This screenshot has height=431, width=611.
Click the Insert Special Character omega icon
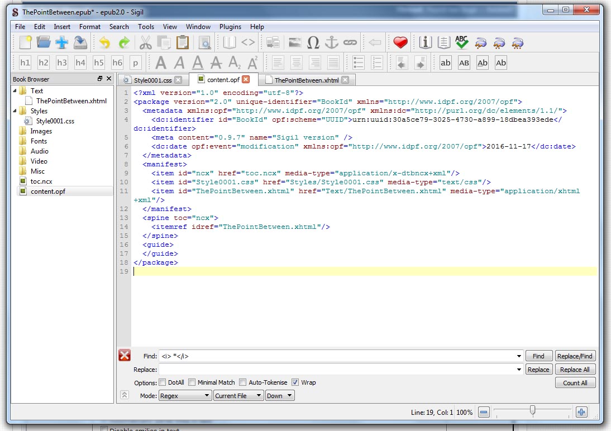[x=313, y=42]
